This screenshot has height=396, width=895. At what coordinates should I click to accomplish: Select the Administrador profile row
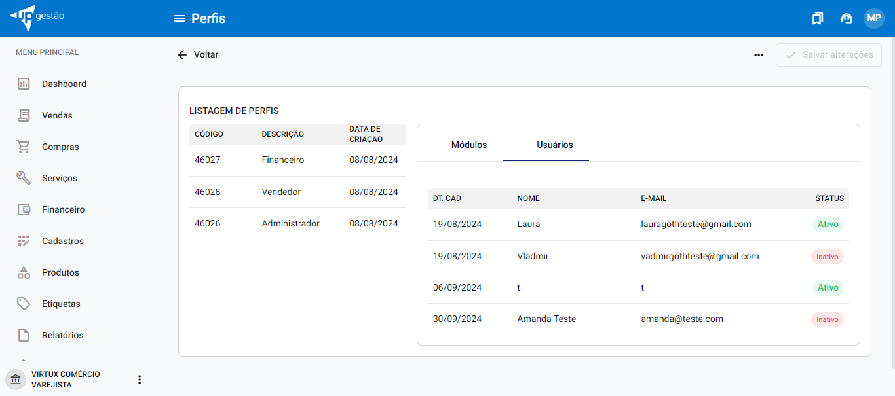297,223
